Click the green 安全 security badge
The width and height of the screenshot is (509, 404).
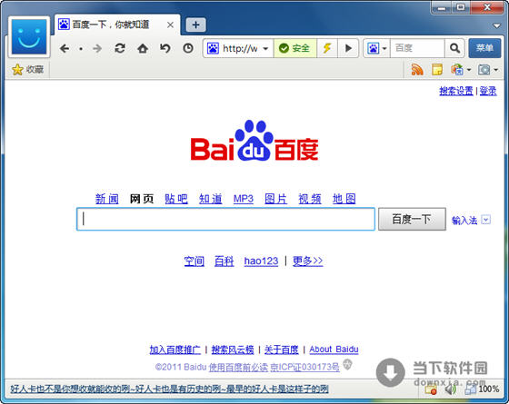(x=294, y=48)
